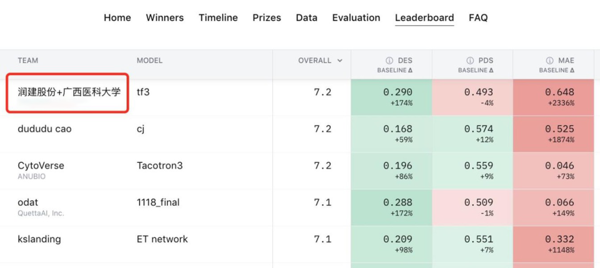
Task: Switch to the Prizes tab
Action: click(x=267, y=18)
